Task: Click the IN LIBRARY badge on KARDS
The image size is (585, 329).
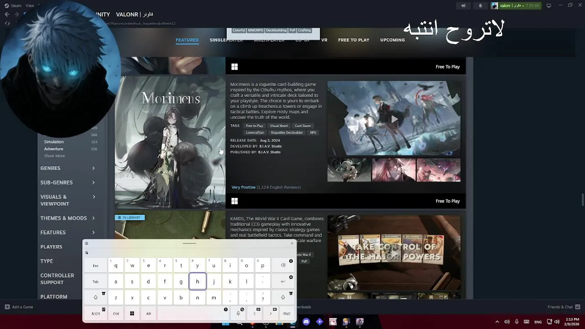Action: pyautogui.click(x=130, y=218)
